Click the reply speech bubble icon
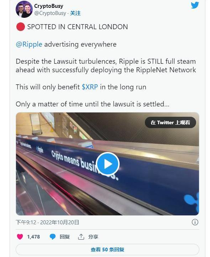This screenshot has height=257, width=210. pos(53,237)
